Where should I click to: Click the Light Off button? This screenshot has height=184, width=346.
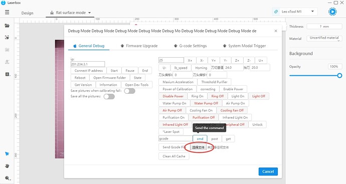pos(259,96)
